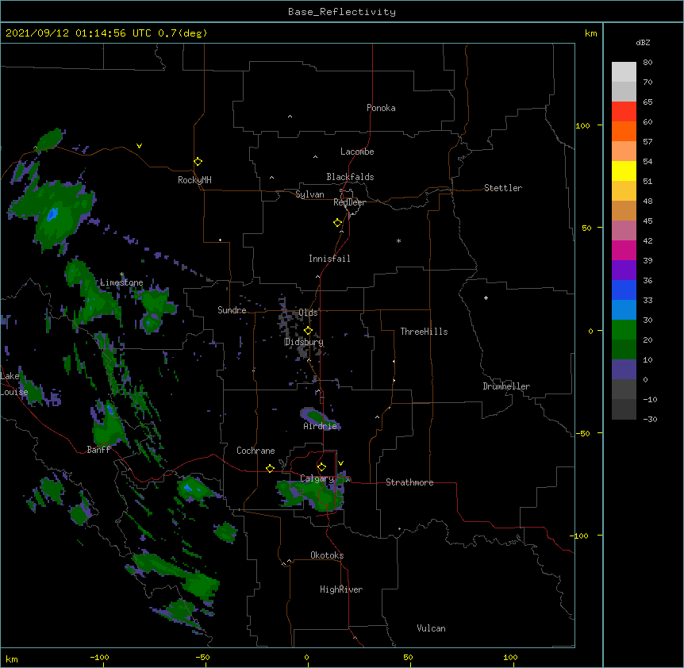Select the magenta 39-42 dBZ legend swatch
684x668 pixels.
coord(624,250)
